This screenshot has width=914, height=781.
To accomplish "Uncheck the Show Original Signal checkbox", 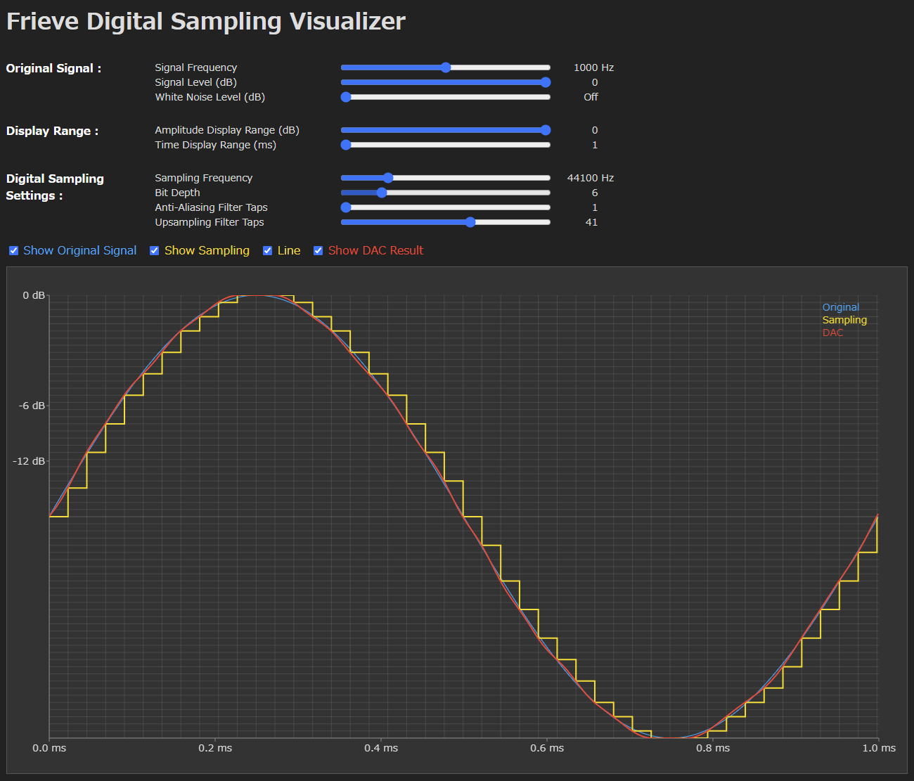I will (13, 250).
